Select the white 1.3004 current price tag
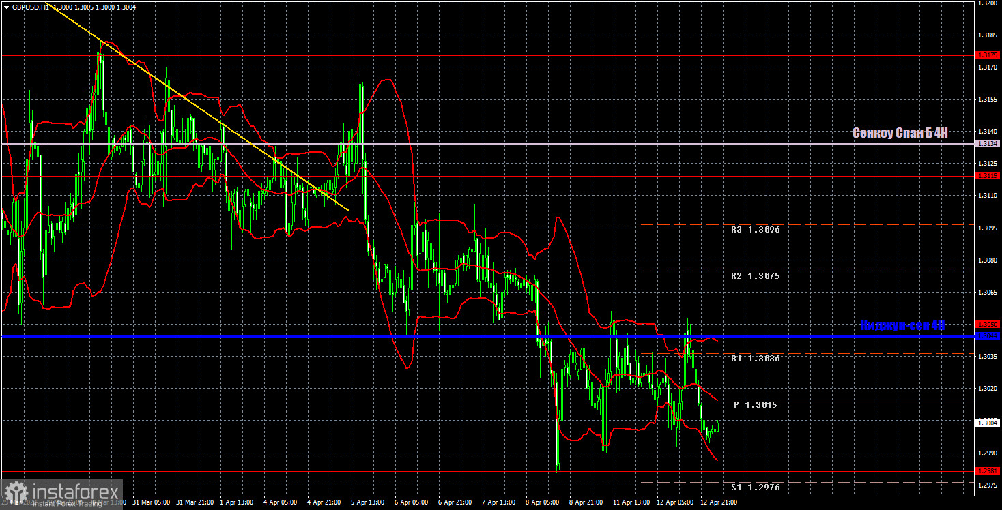1002x510 pixels. pos(987,423)
